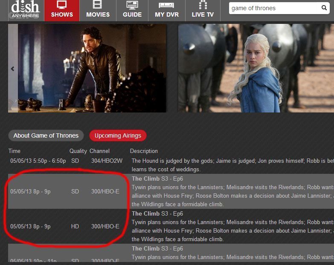Open The Climb S3 - Ep6 title in HD row
This screenshot has width=334, height=265.
[157, 213]
